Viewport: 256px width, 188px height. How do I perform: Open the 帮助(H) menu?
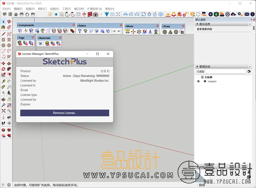(110, 9)
